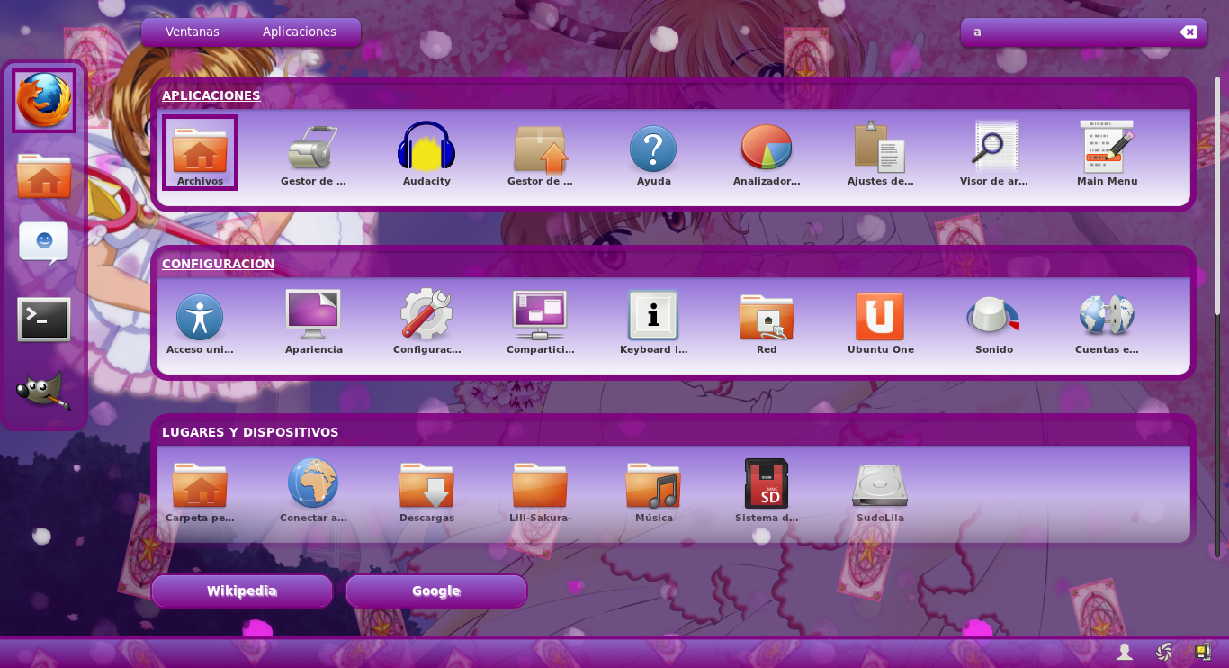Image resolution: width=1229 pixels, height=668 pixels.
Task: Open Compartici... desktop sharing settings
Action: click(540, 321)
